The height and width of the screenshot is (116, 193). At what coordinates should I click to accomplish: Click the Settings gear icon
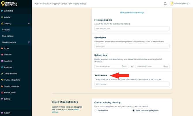click(2, 99)
